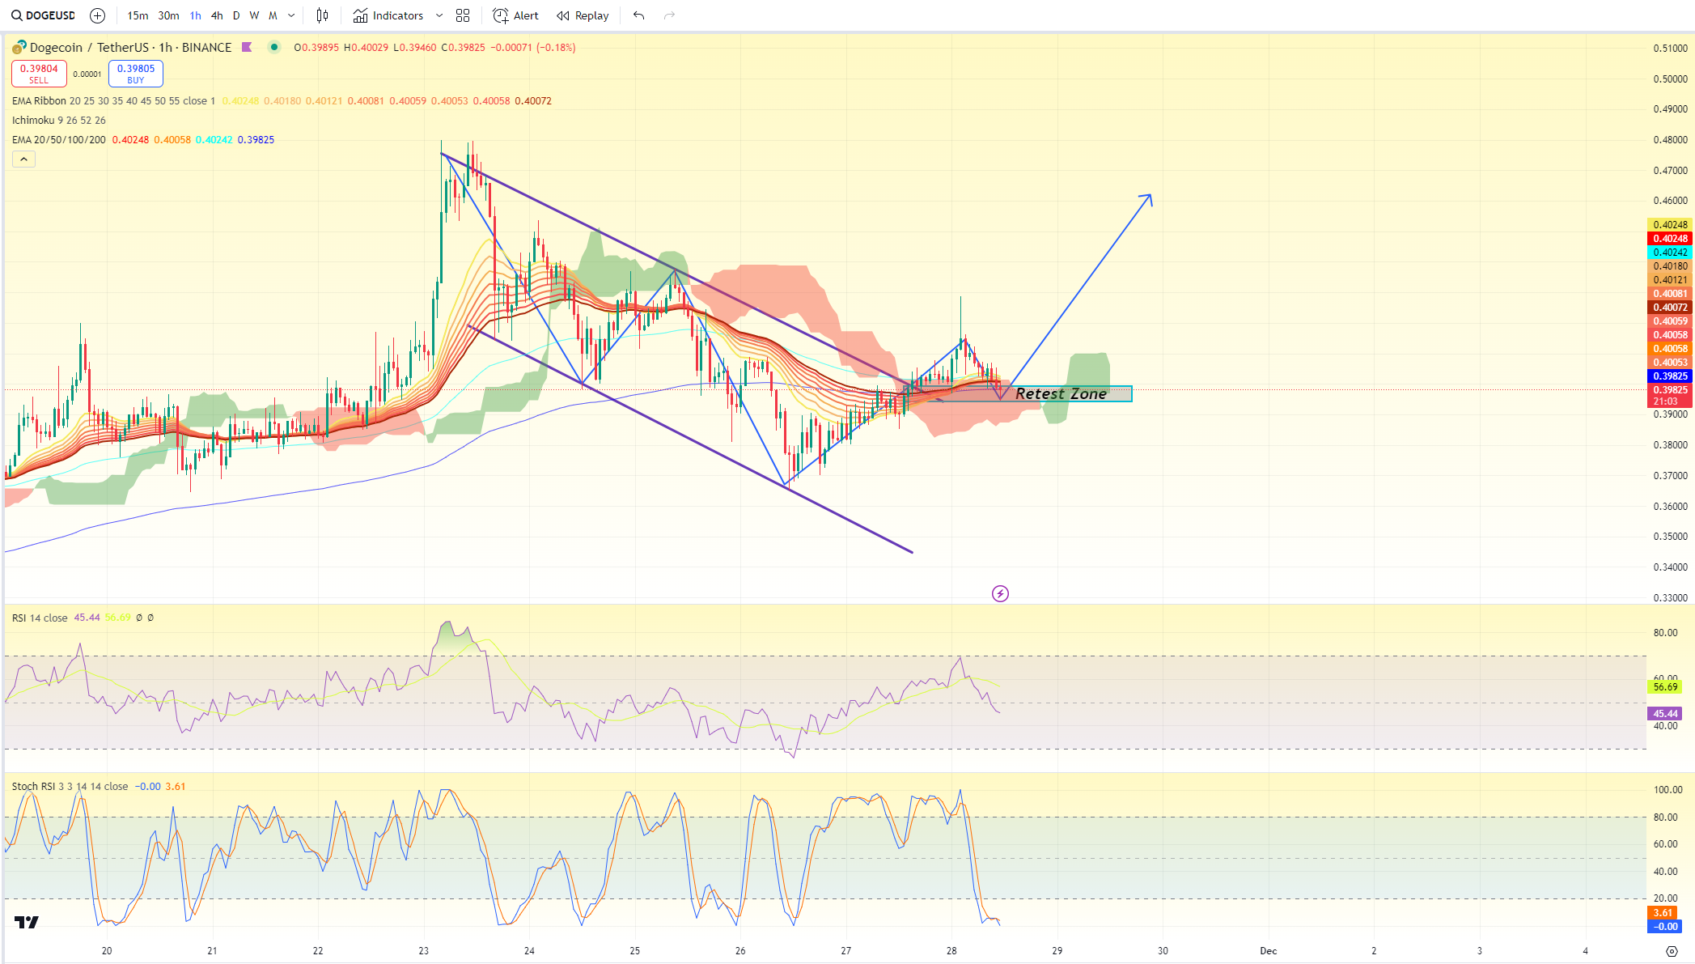Click the purple 45.44 RSI axis label
The height and width of the screenshot is (964, 1695).
pos(1665,714)
